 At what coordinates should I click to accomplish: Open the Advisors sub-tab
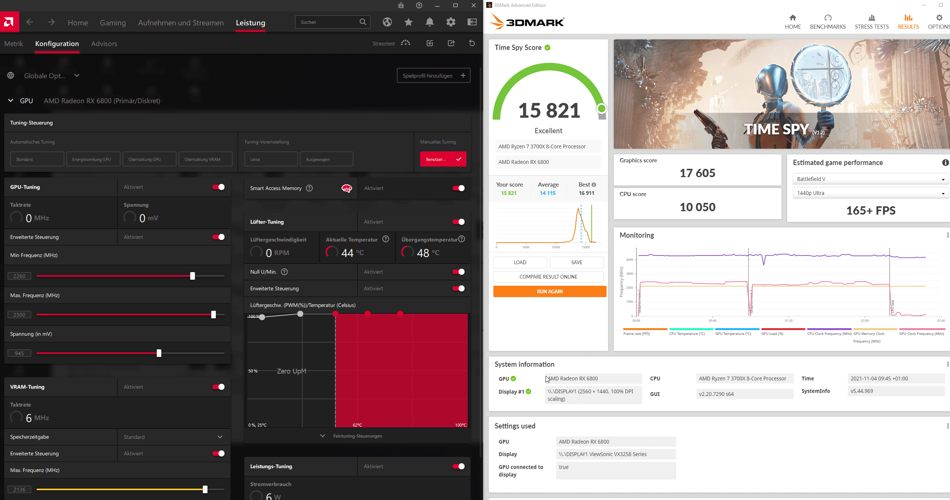(104, 44)
